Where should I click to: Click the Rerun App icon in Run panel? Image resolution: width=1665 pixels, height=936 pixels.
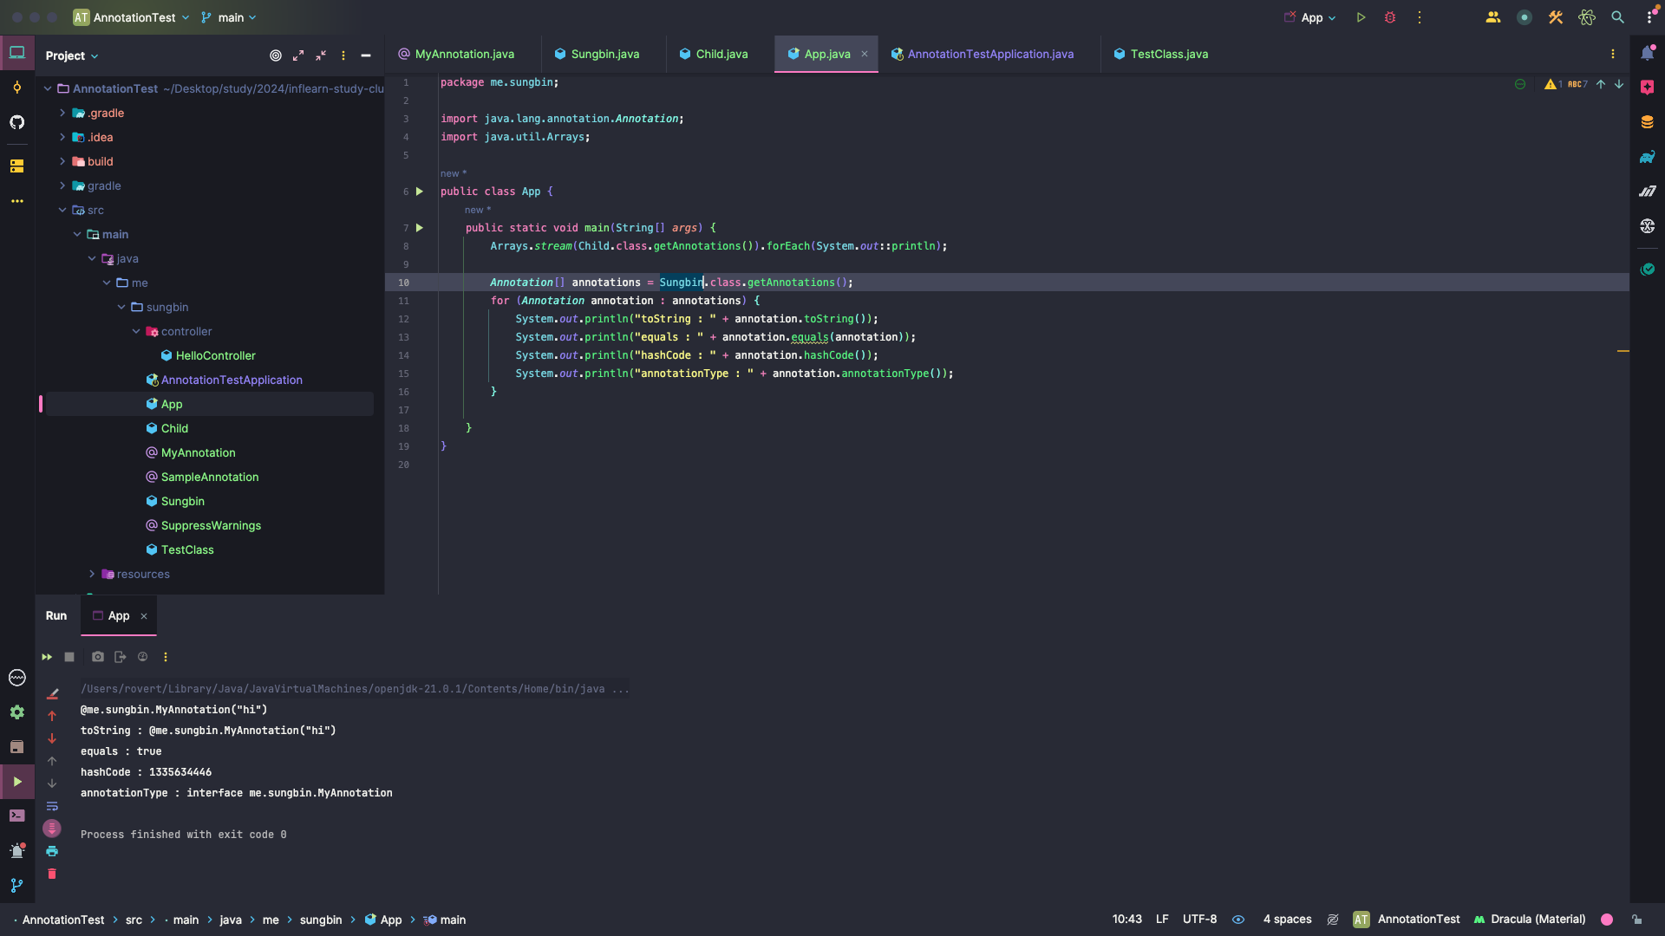[x=47, y=657]
